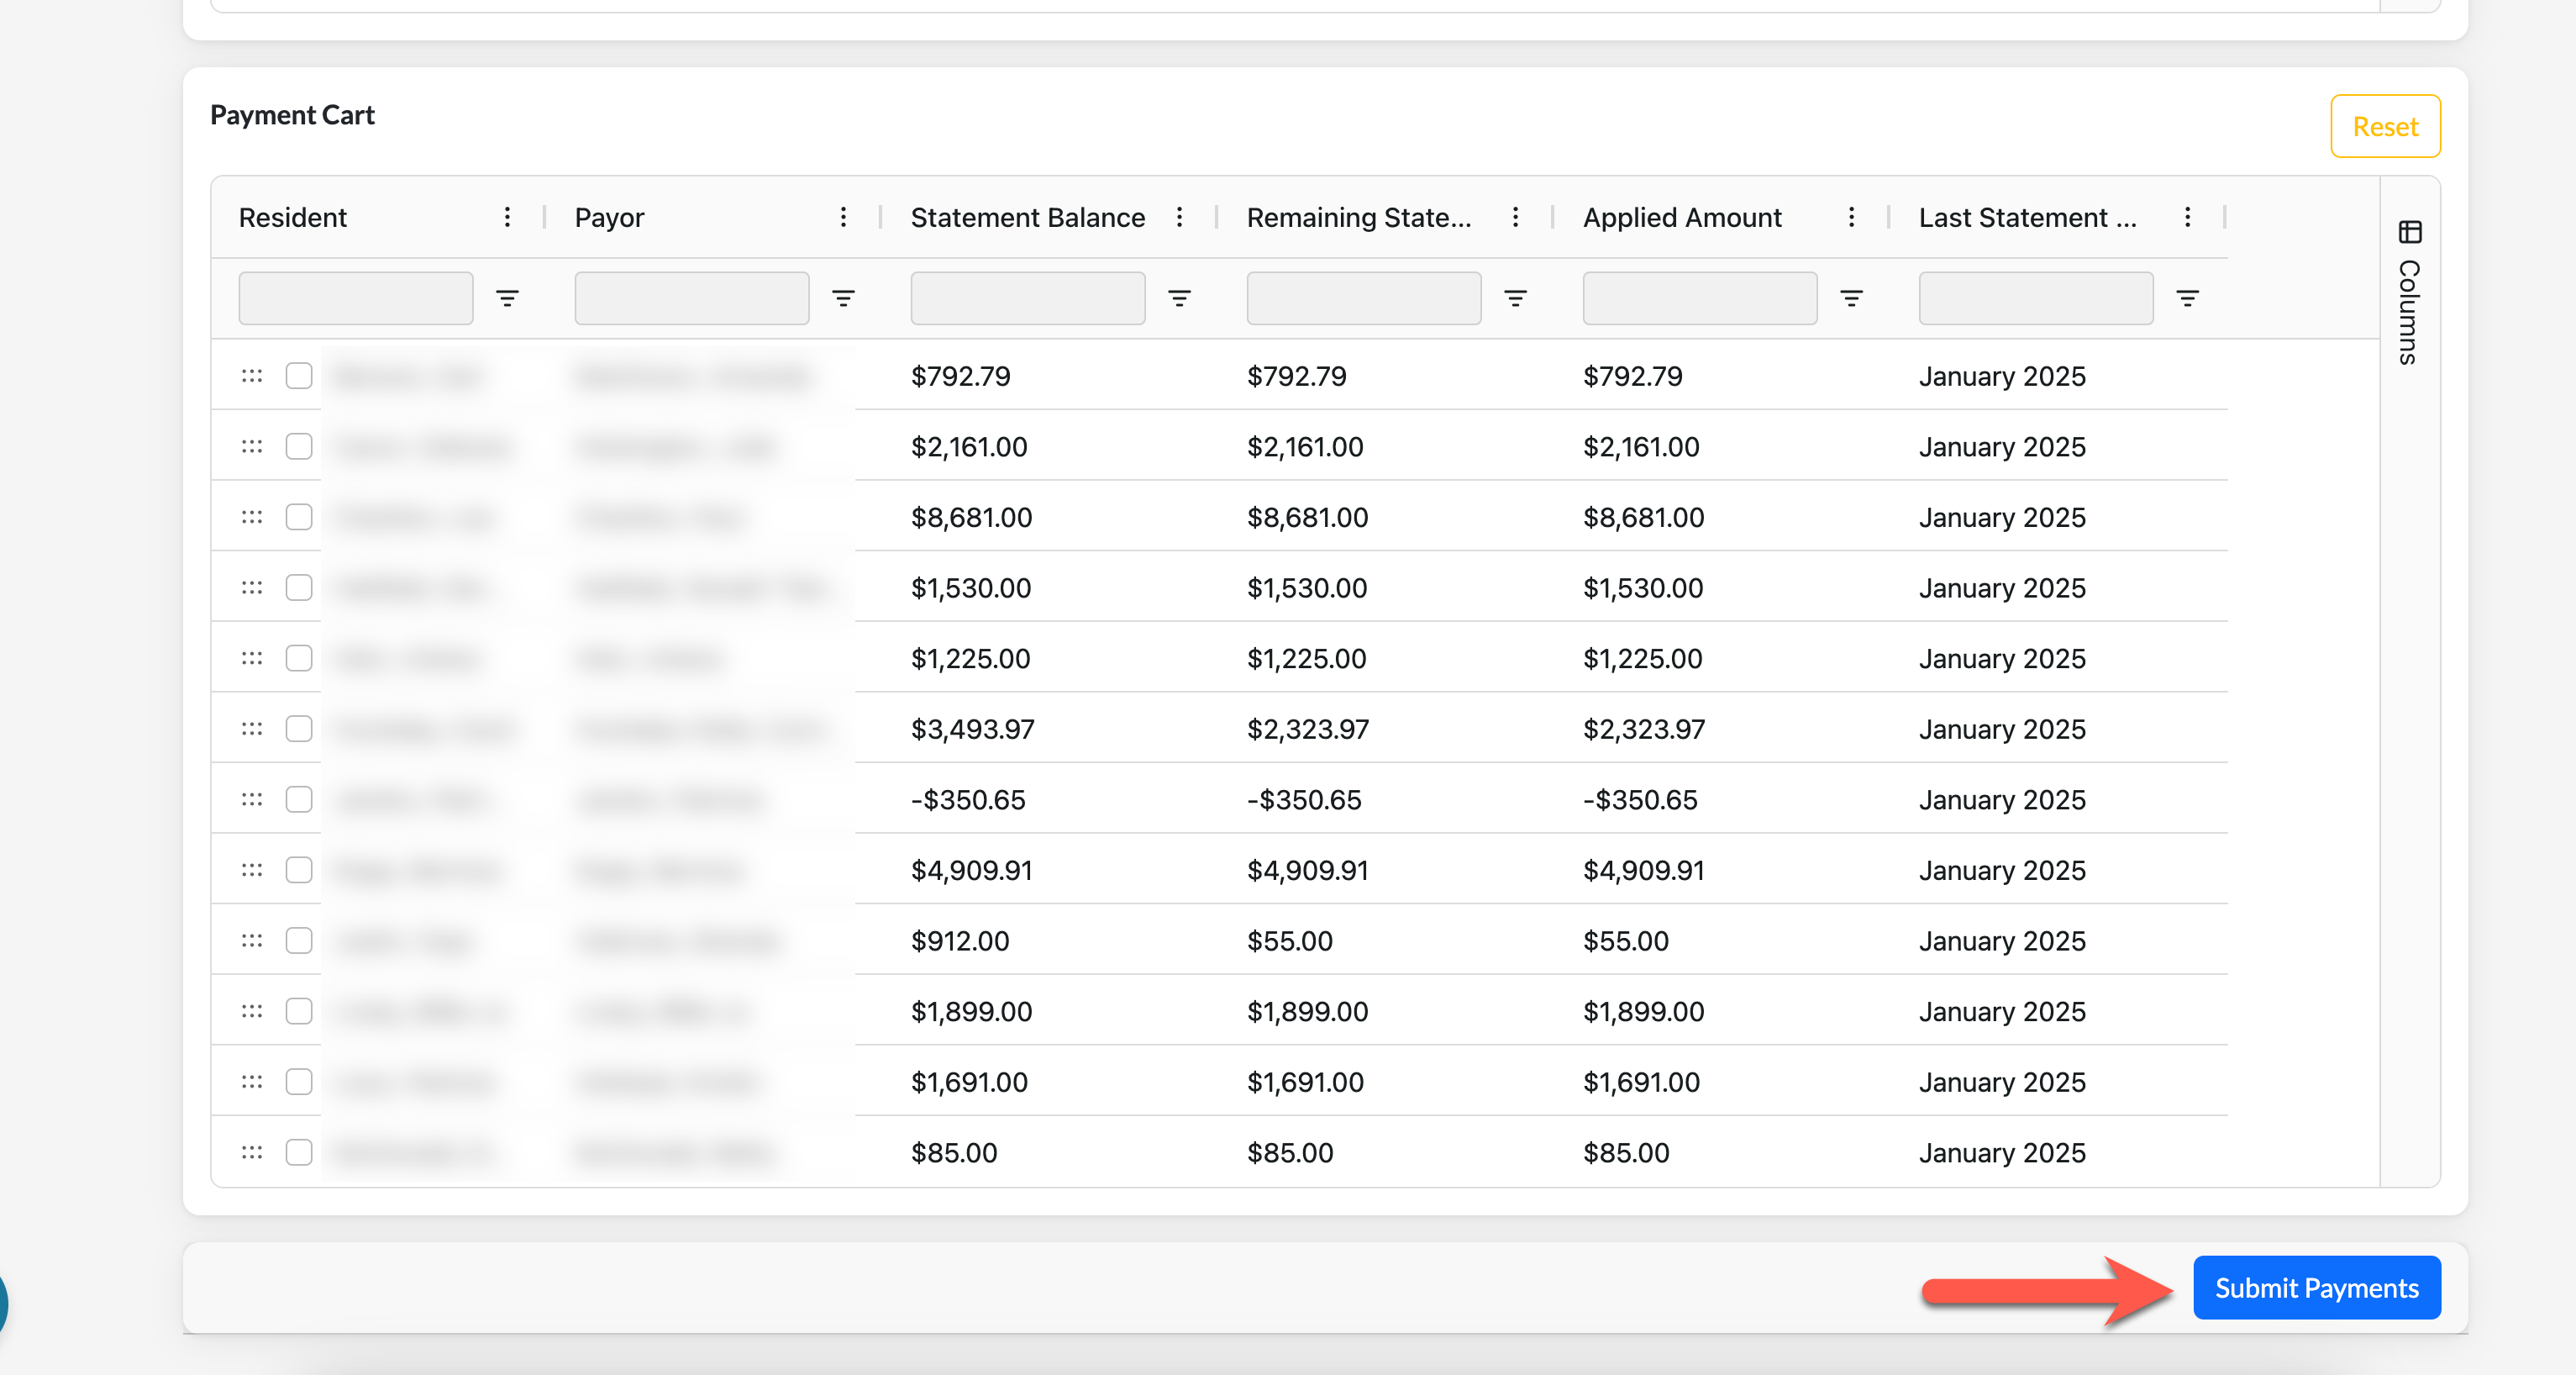The height and width of the screenshot is (1375, 2576).
Task: Open Statement Balance column menu dots
Action: (1179, 217)
